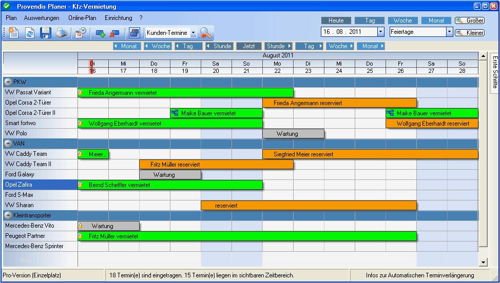Delete appointment using the red X icon

tap(114, 33)
